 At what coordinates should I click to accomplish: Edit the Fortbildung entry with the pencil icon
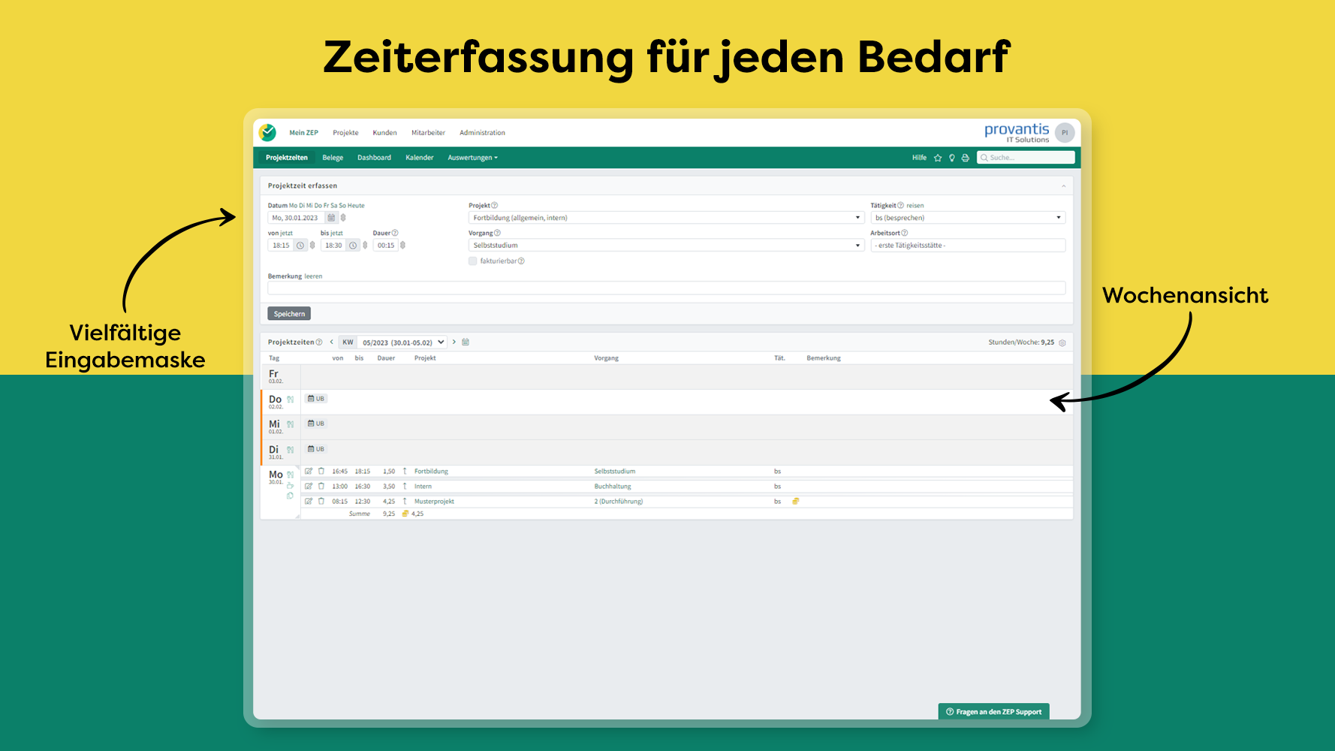309,471
